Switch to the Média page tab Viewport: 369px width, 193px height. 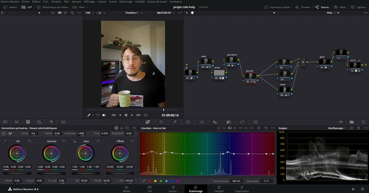pyautogui.click(x=126, y=189)
